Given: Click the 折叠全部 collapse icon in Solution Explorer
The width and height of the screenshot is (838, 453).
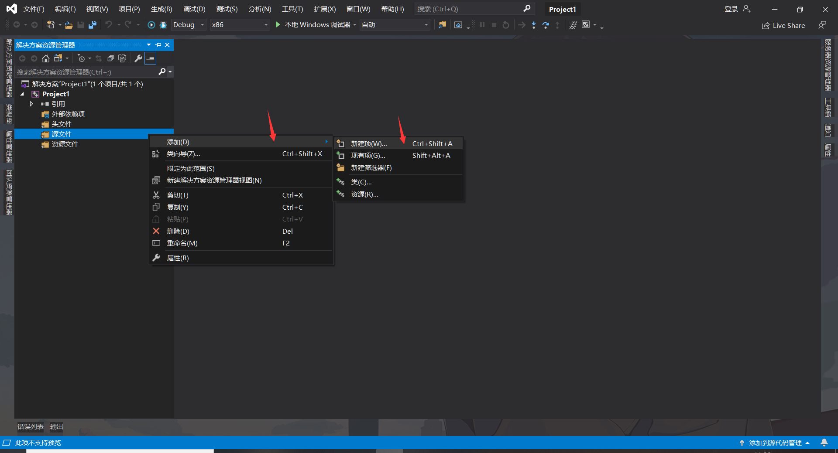Looking at the screenshot, I should 110,58.
